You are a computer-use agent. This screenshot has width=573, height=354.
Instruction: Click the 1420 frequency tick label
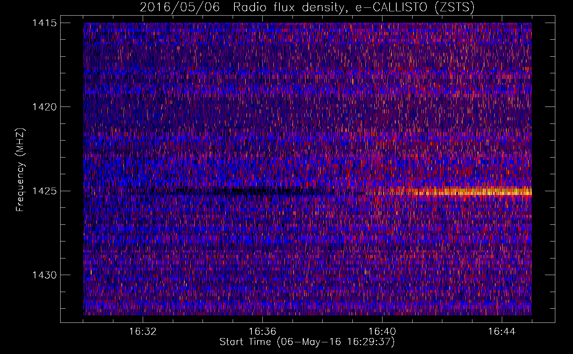click(44, 107)
